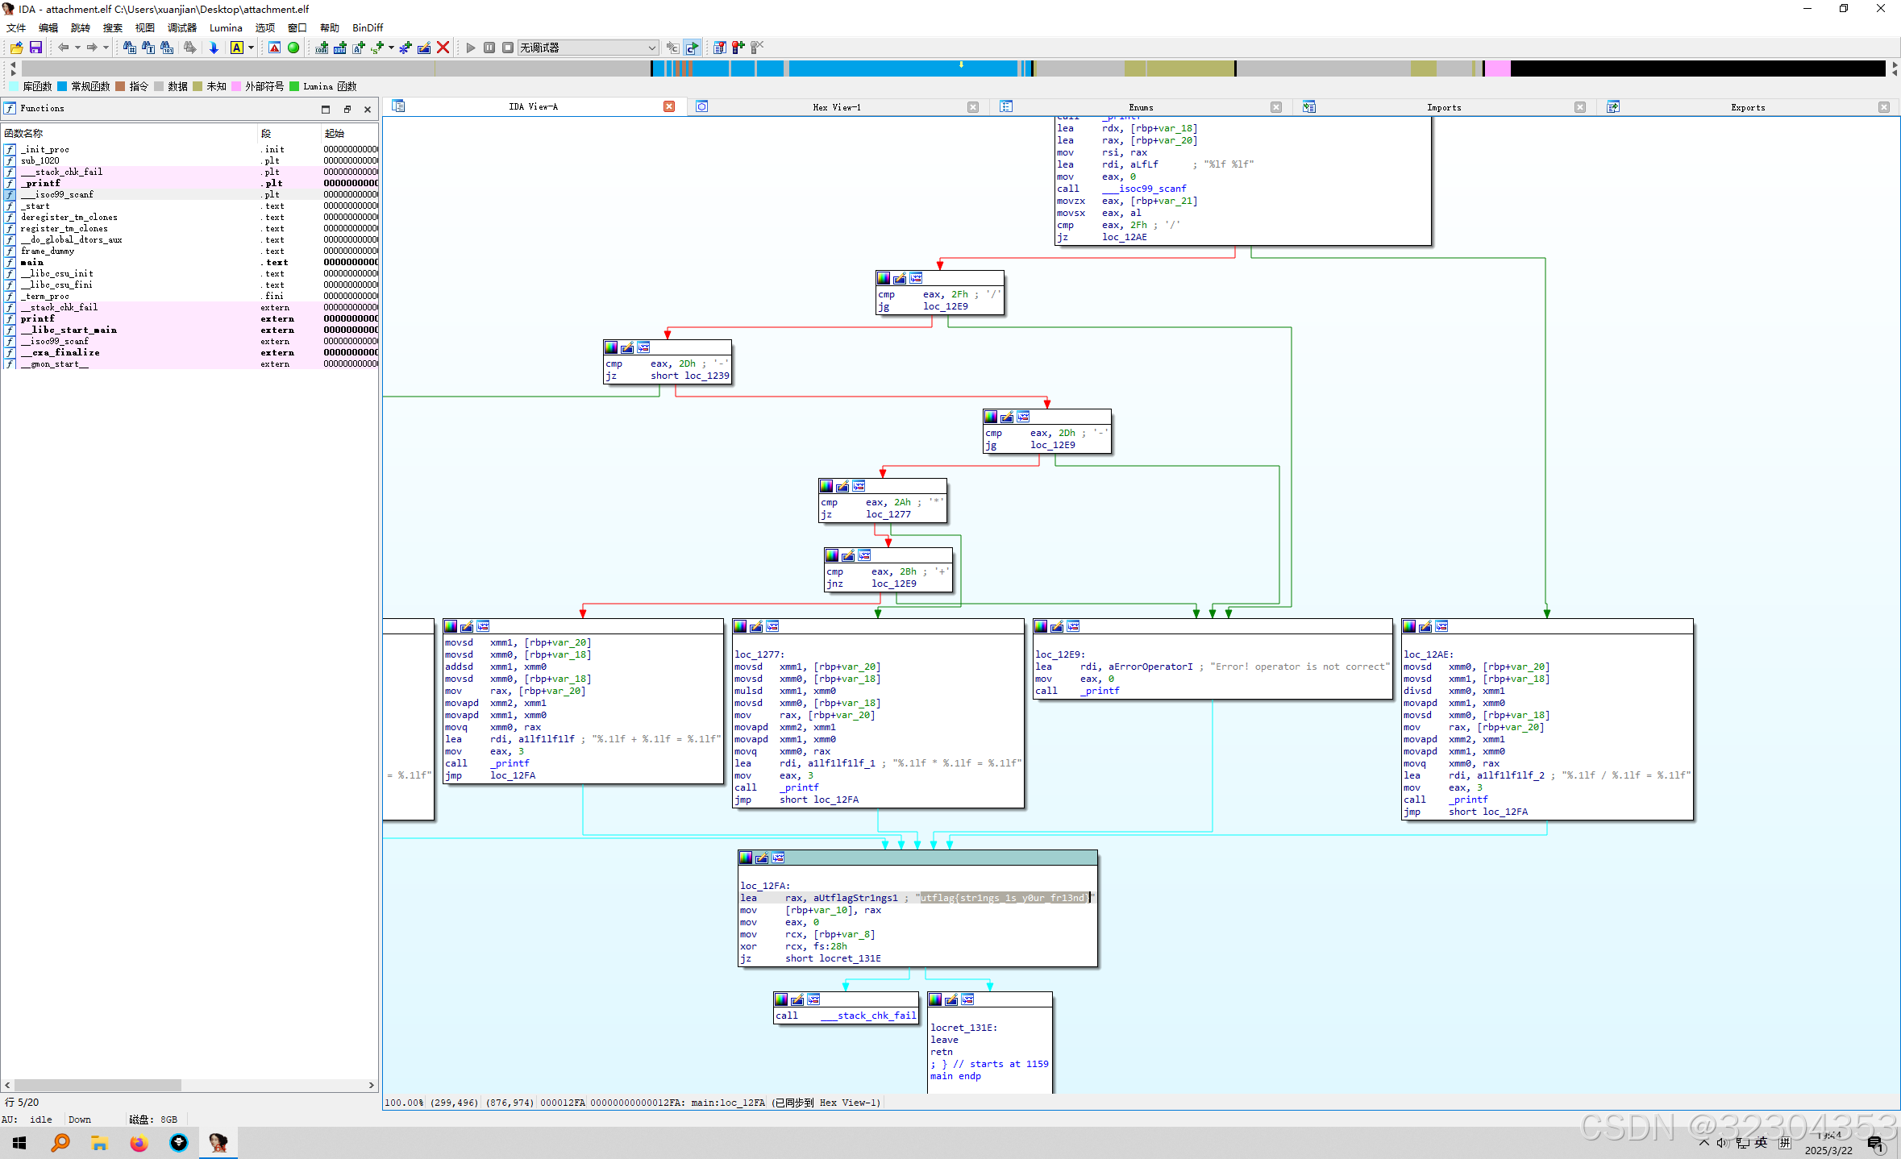Click the start debugger play button
Screen dimensions: 1901x1159
tap(471, 48)
